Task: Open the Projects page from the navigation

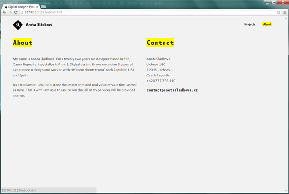Action: pos(249,24)
